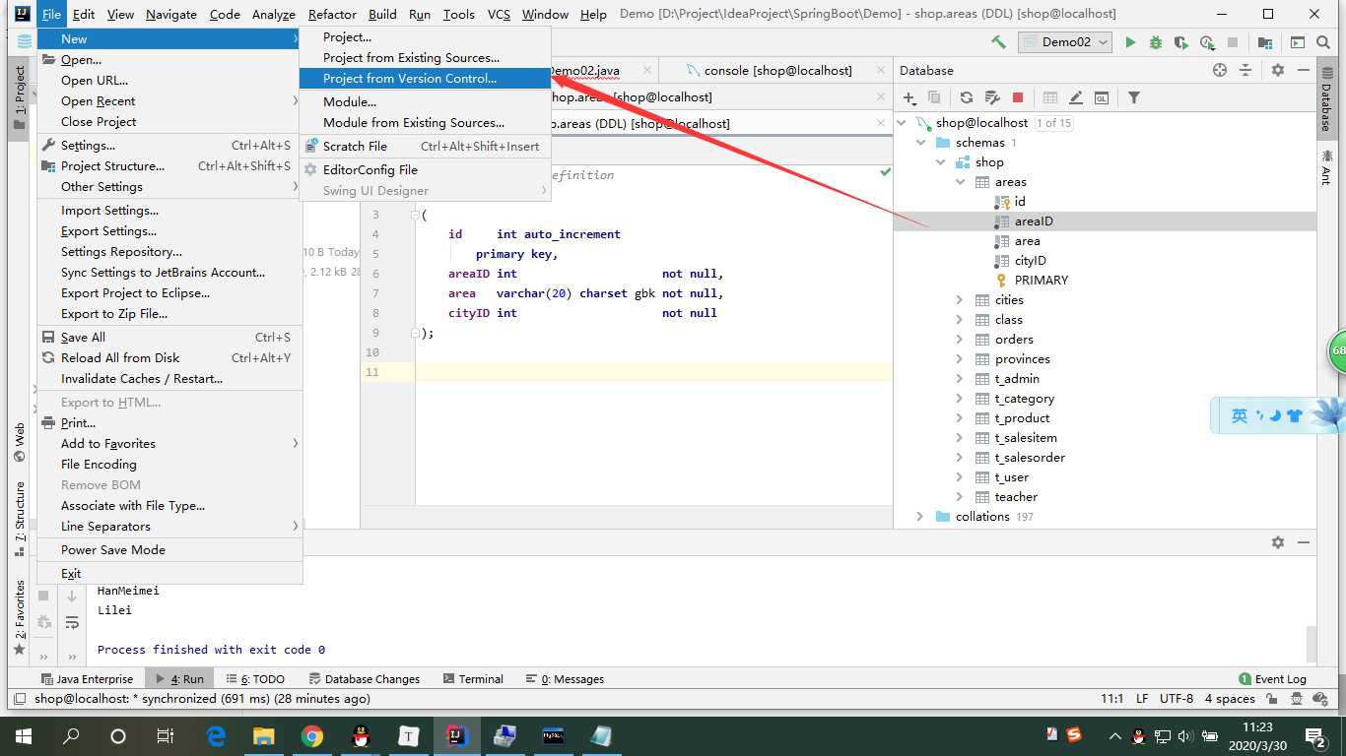Expand the cities table node
This screenshot has width=1346, height=756.
point(960,300)
